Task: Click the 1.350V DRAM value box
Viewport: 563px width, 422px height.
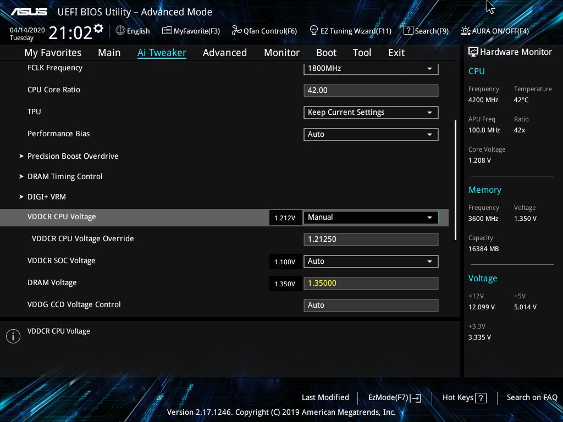Action: click(285, 284)
